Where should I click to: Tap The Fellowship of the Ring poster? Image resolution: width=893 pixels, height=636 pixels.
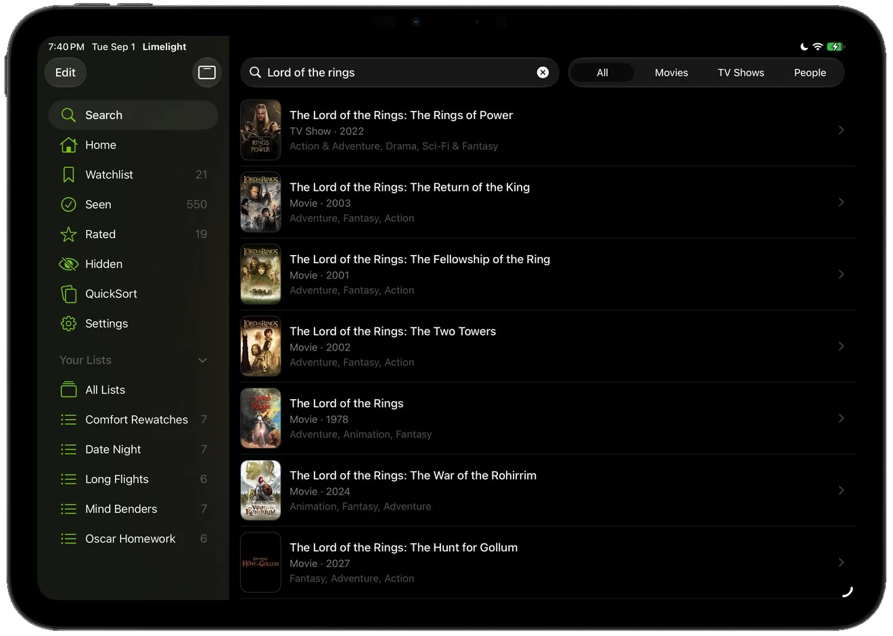[x=260, y=274]
